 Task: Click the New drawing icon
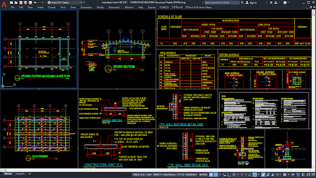11,2
